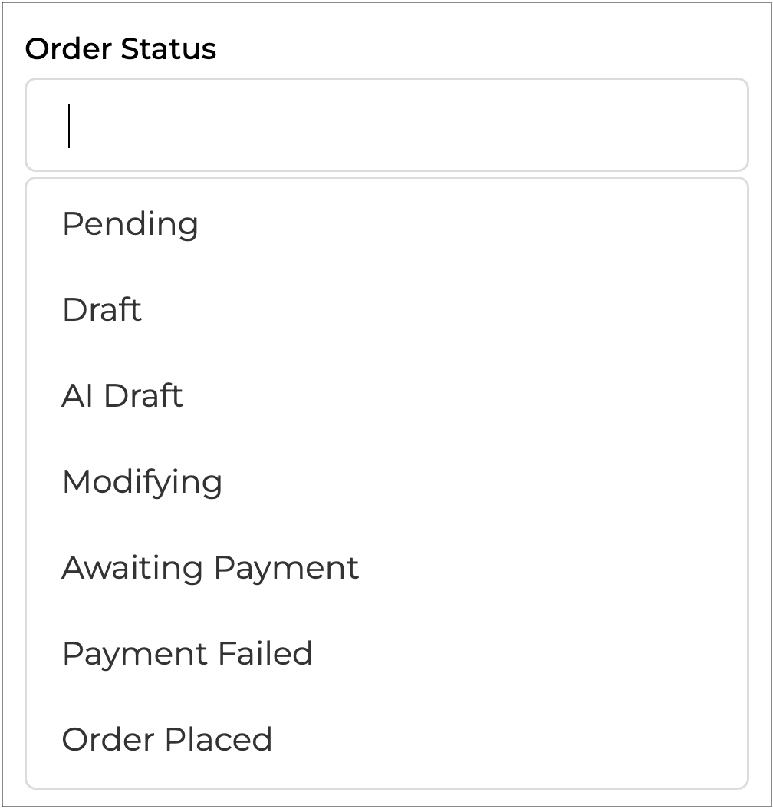Click the Order Status field label
This screenshot has height=809, width=773.
pyautogui.click(x=120, y=49)
